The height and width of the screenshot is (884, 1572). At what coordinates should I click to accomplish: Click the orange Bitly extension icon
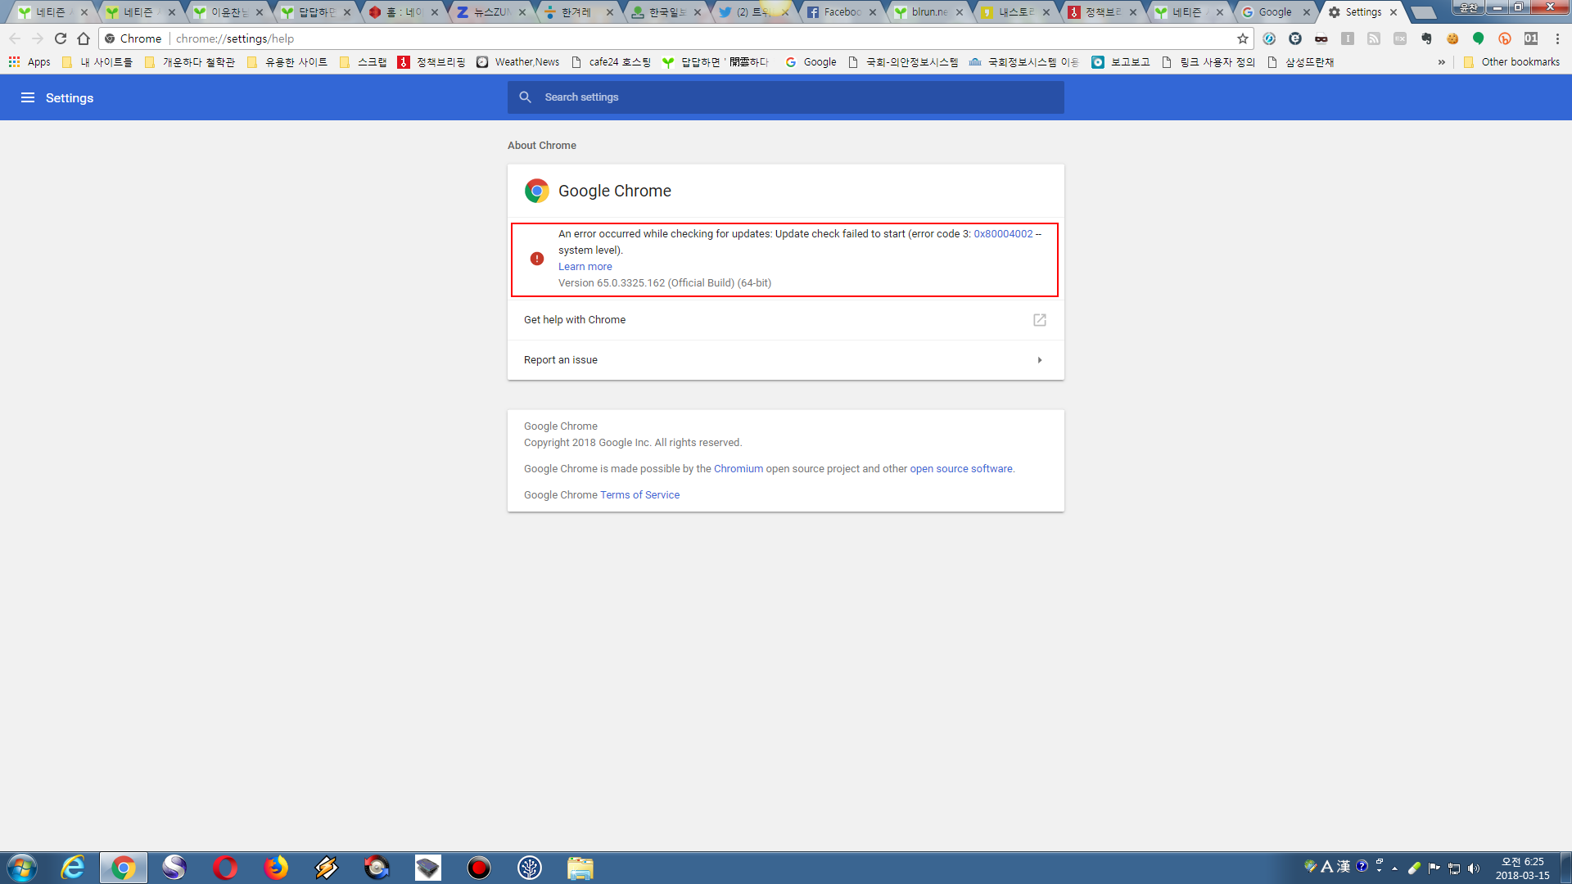[1505, 38]
